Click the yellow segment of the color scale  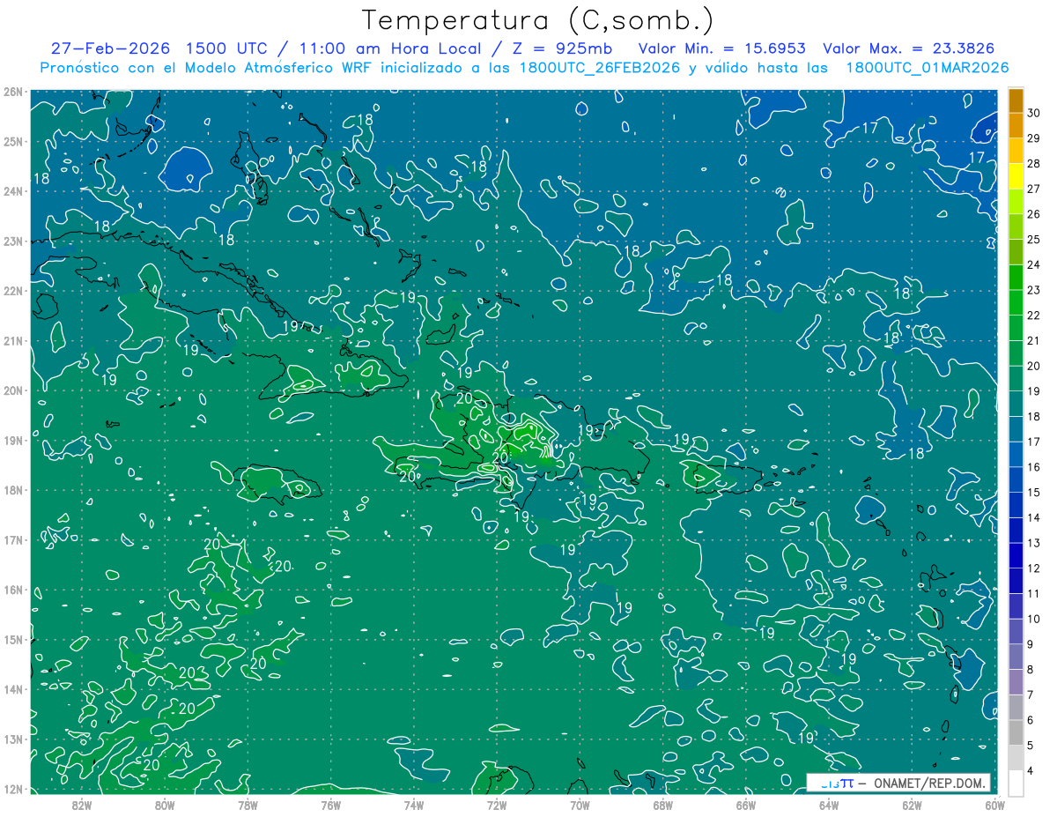pos(1016,176)
